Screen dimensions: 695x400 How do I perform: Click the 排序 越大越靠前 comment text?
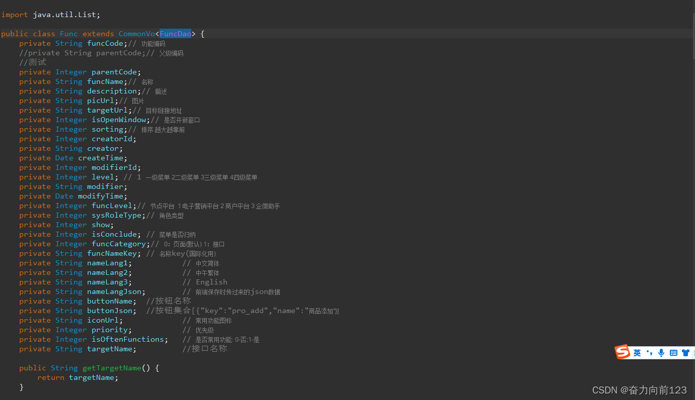point(163,130)
